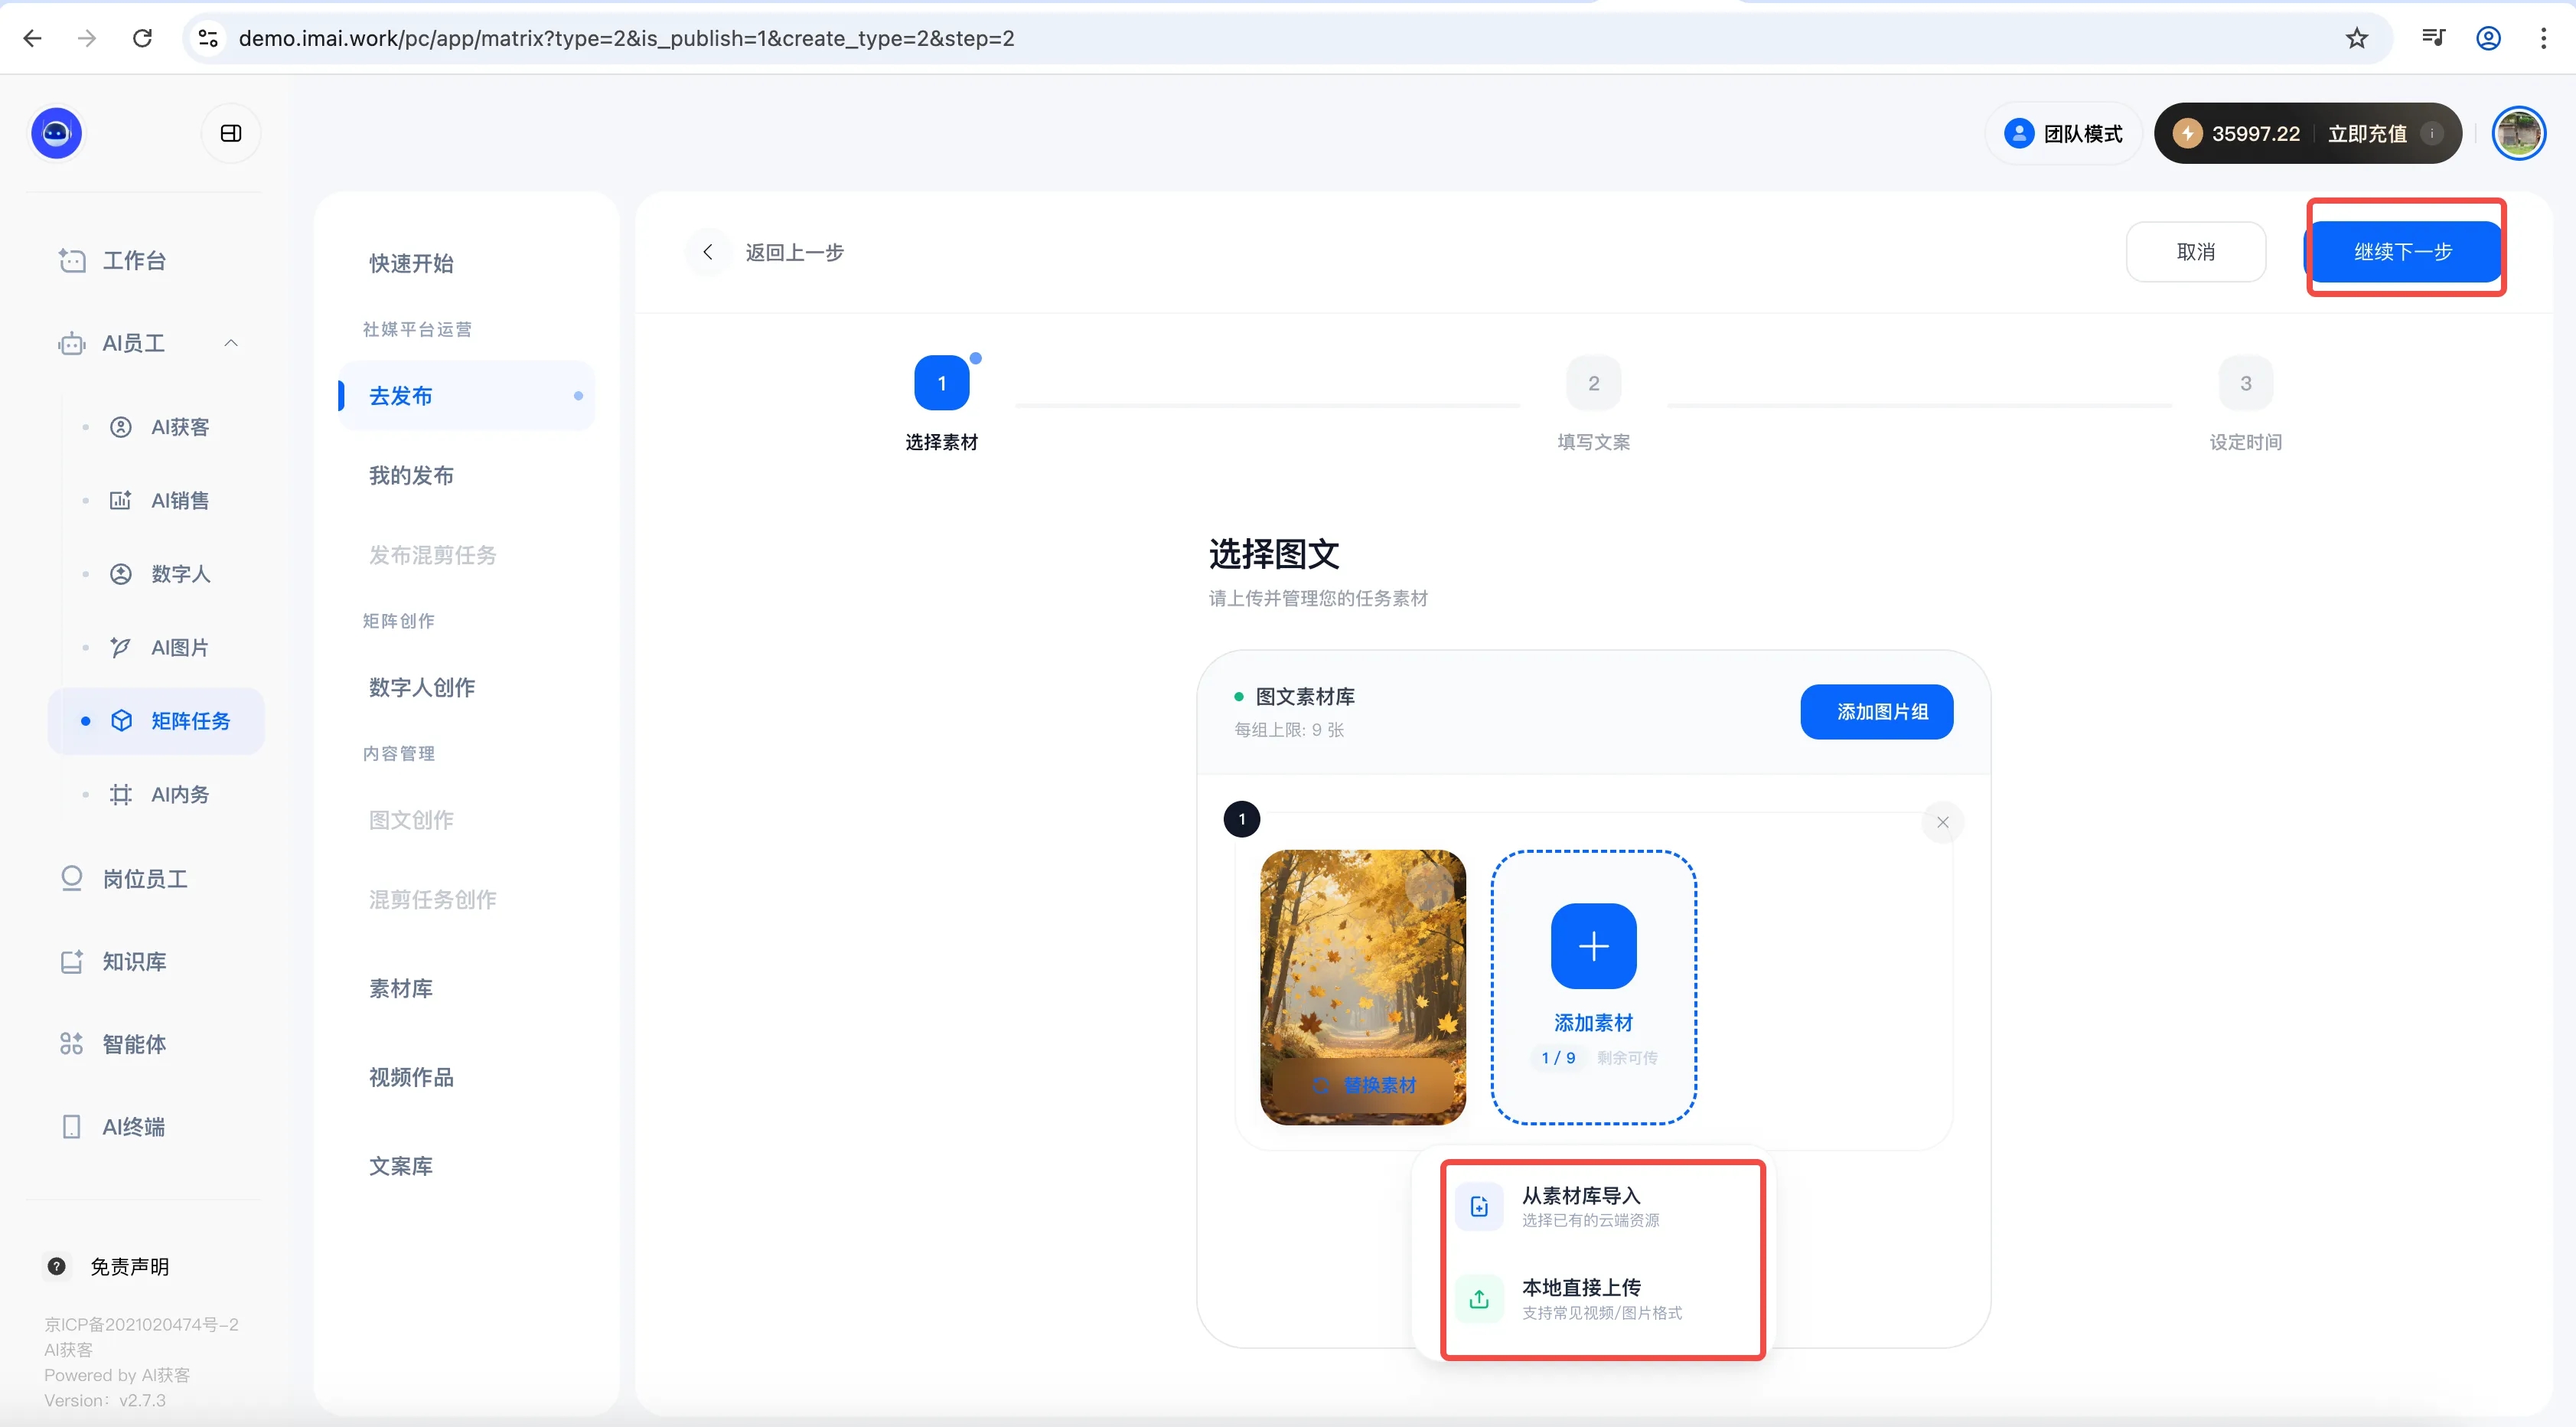The image size is (2576, 1427).
Task: Toggle 团队模式 team mode
Action: 2063,133
